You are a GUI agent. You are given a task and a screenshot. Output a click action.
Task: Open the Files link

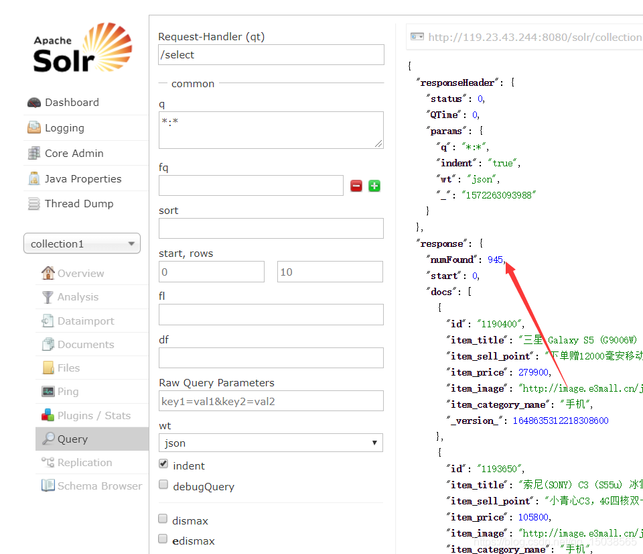tap(68, 368)
